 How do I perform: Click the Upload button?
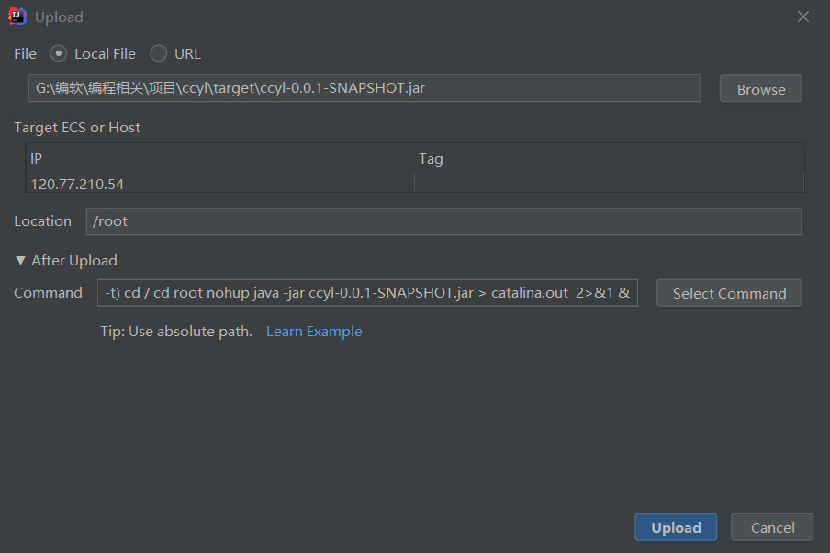(676, 527)
